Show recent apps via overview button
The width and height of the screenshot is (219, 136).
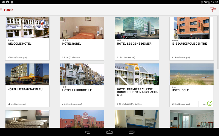[x=131, y=132]
